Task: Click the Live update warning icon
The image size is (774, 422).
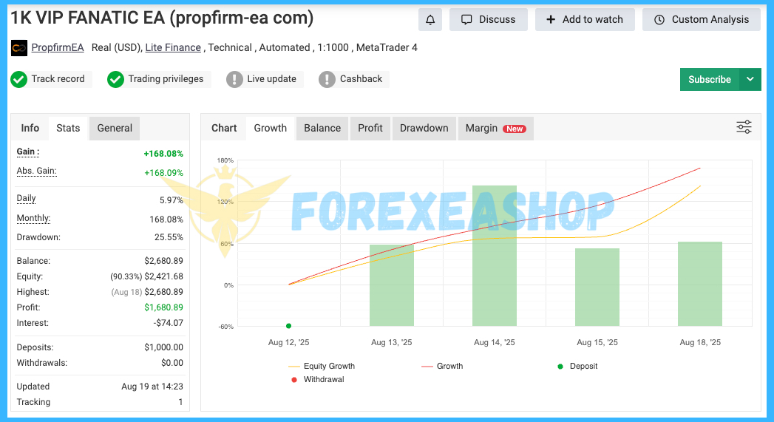Action: point(234,79)
